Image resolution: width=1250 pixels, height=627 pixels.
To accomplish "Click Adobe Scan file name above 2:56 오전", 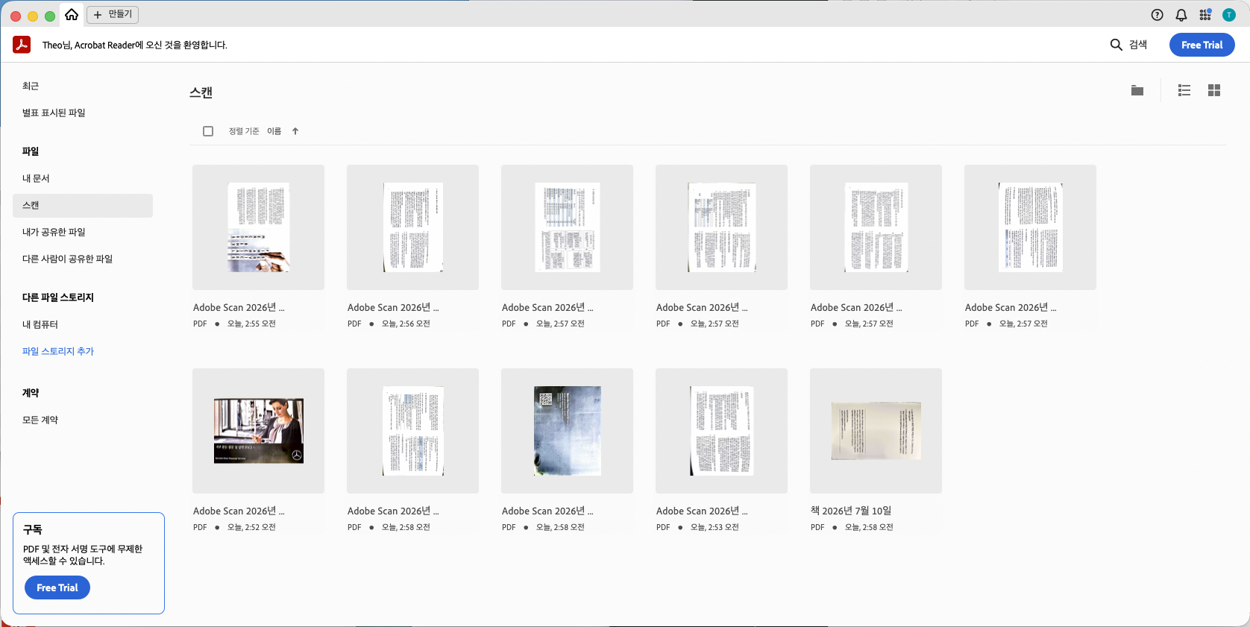I will [393, 307].
